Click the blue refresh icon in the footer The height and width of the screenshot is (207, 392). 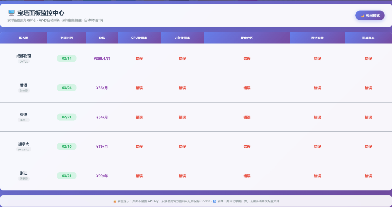pyautogui.click(x=215, y=201)
